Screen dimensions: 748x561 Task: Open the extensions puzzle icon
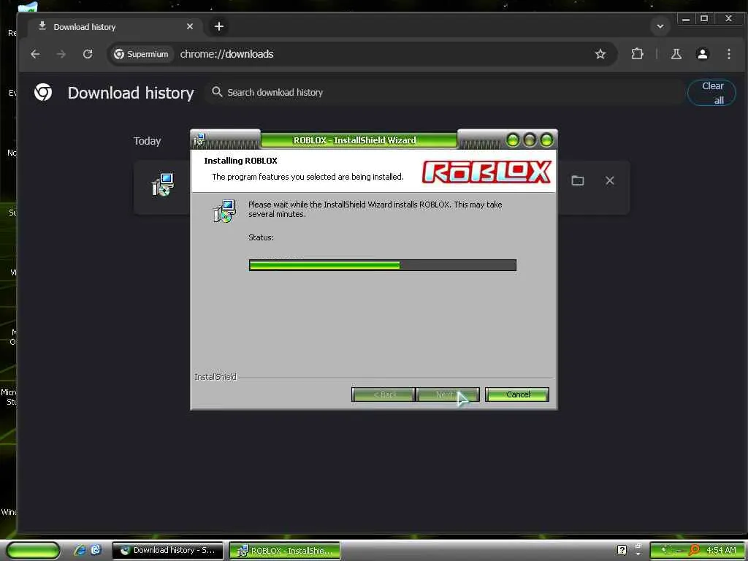(637, 54)
